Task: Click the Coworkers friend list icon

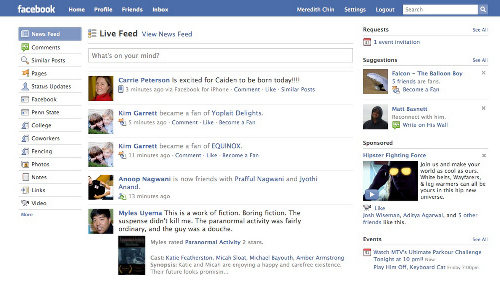Action: pos(25,138)
